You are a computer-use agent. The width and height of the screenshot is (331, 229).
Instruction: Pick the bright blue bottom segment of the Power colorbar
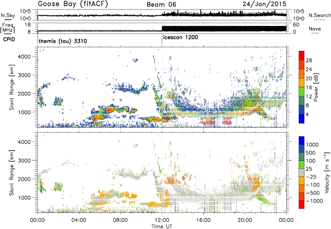(302, 119)
